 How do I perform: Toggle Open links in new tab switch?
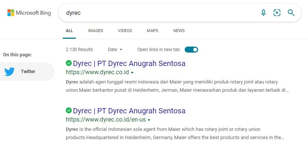191,50
